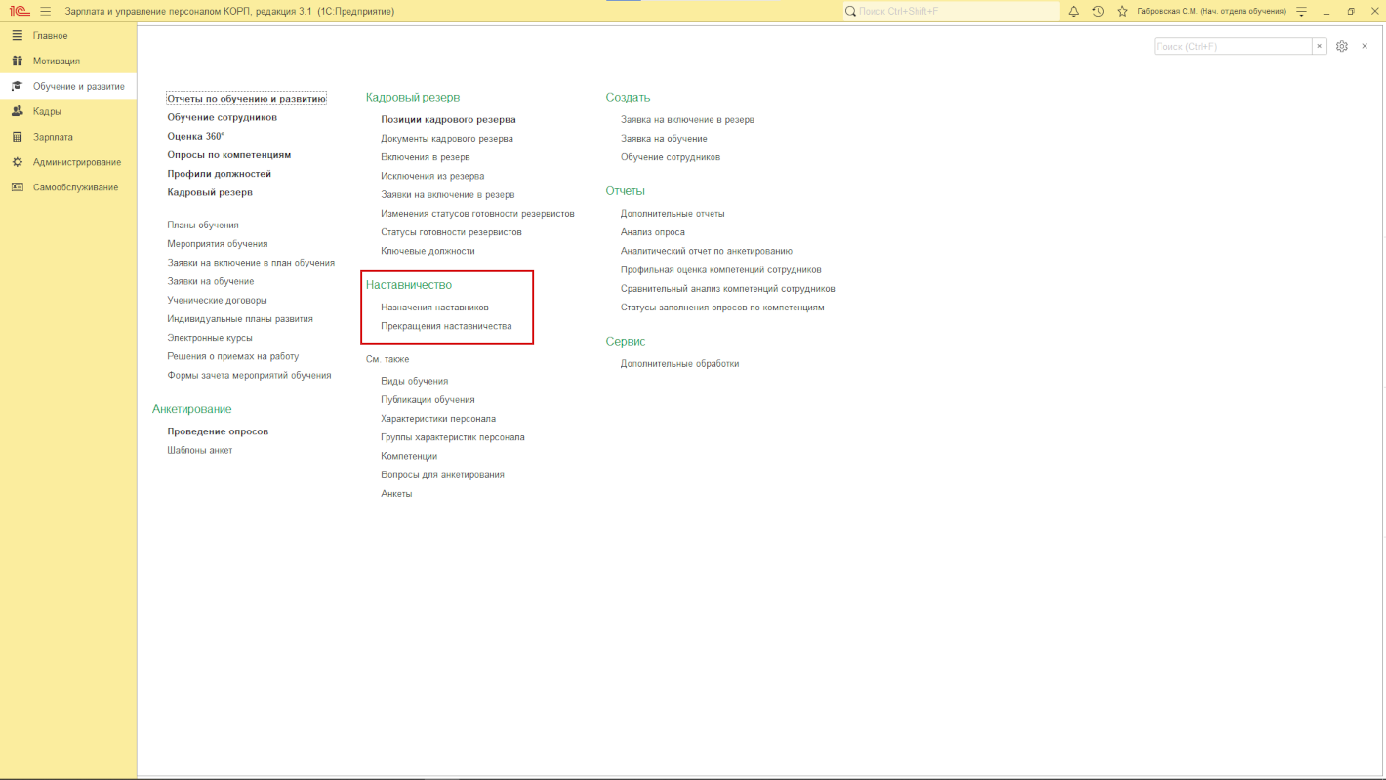Click the magnifier icon in global search
The height and width of the screenshot is (780, 1386).
pos(850,12)
